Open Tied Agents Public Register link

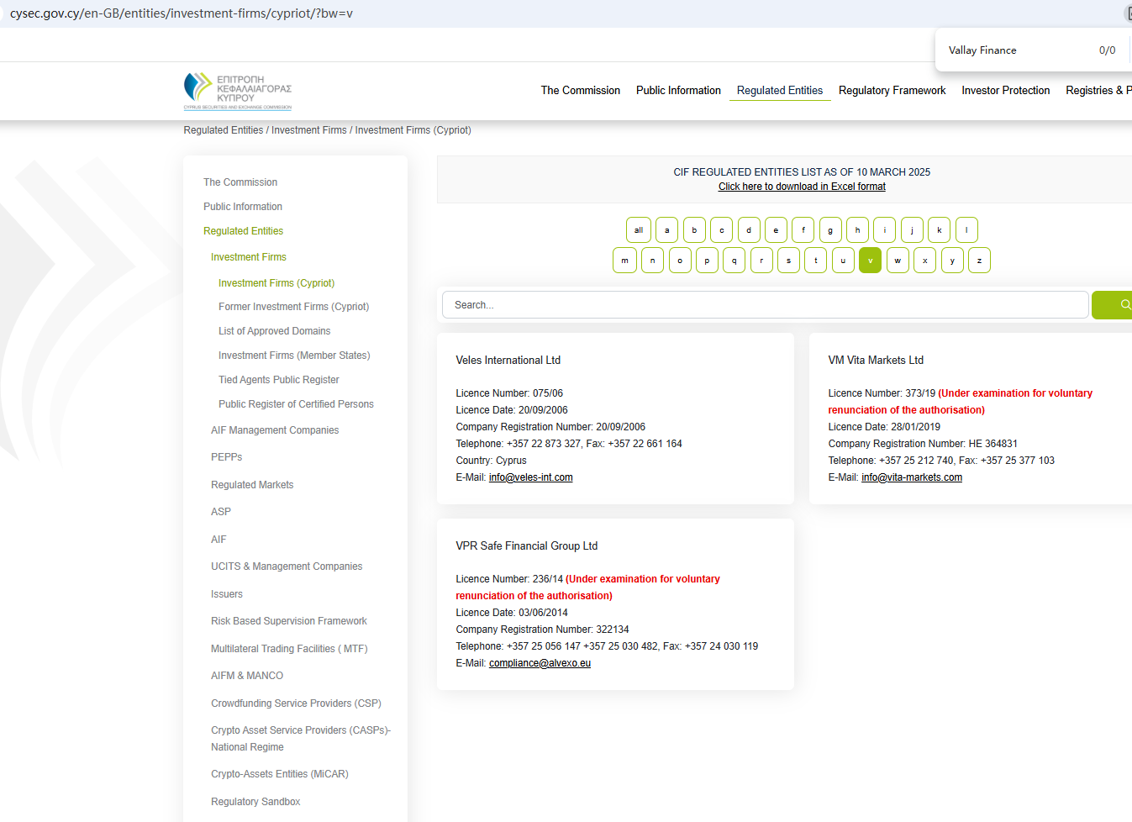(x=279, y=380)
